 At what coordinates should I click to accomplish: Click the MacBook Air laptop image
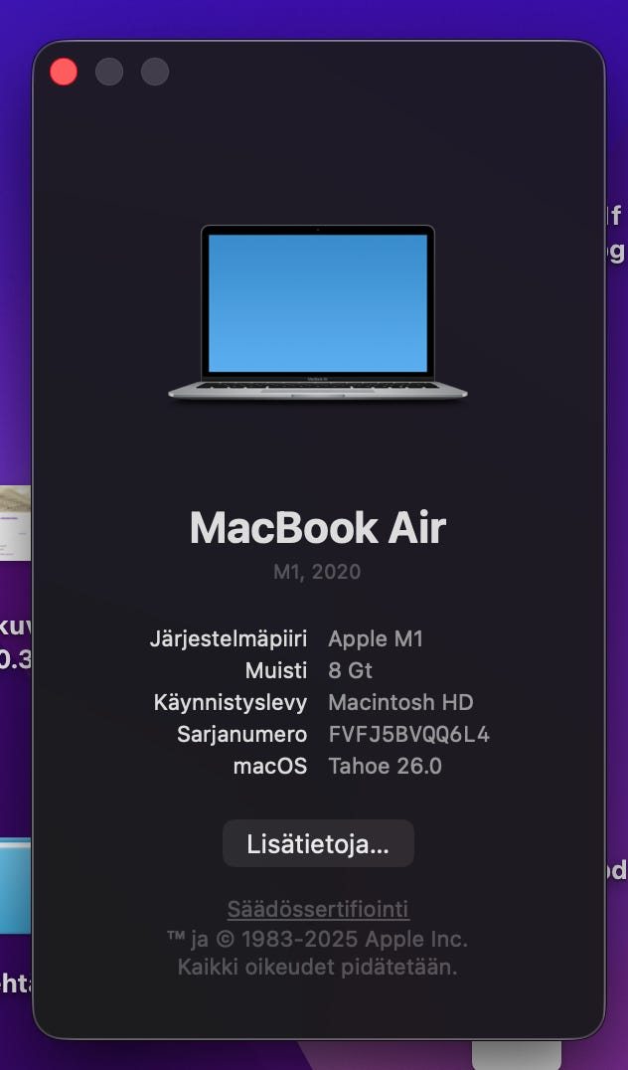pos(318,313)
